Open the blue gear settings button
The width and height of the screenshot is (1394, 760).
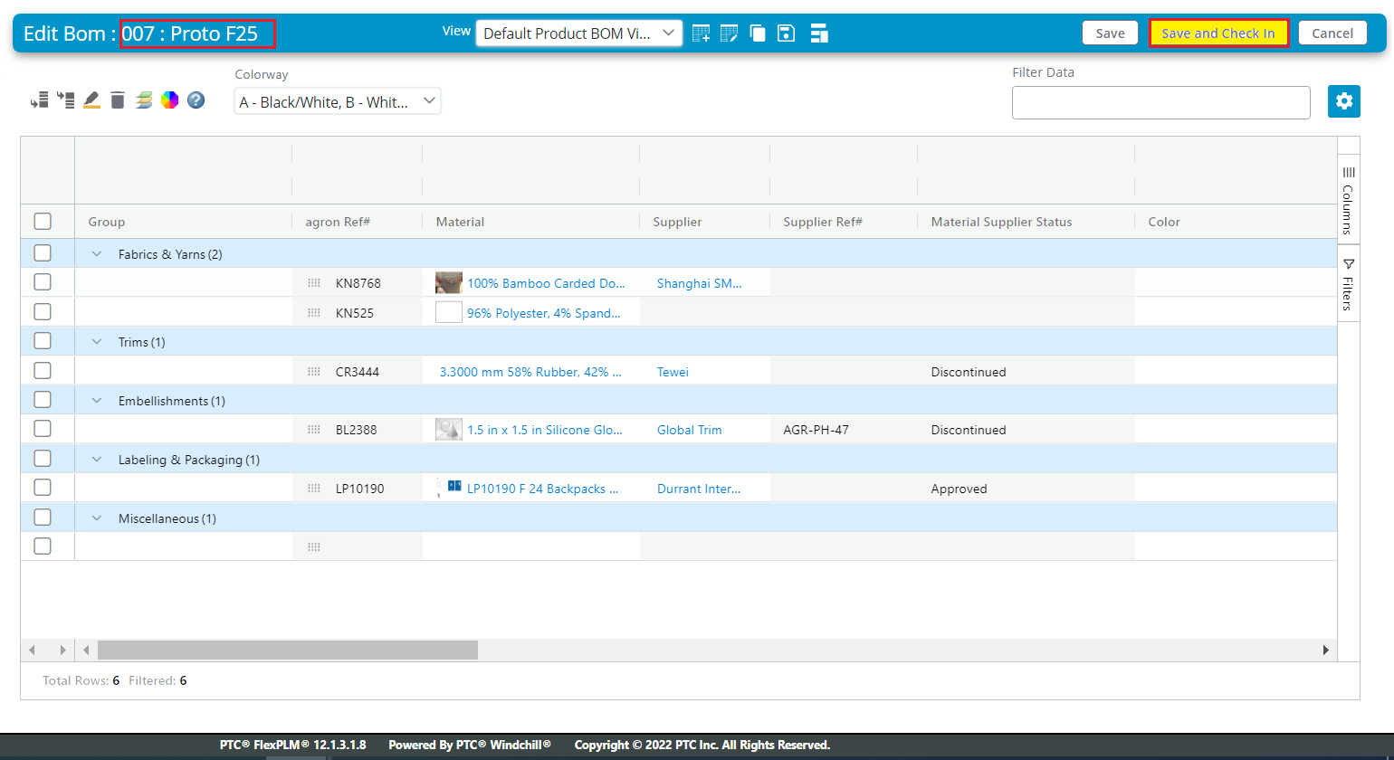pyautogui.click(x=1343, y=101)
